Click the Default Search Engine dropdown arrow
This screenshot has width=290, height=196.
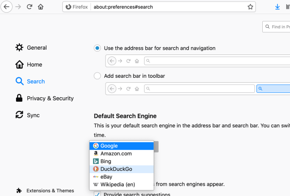[156, 146]
